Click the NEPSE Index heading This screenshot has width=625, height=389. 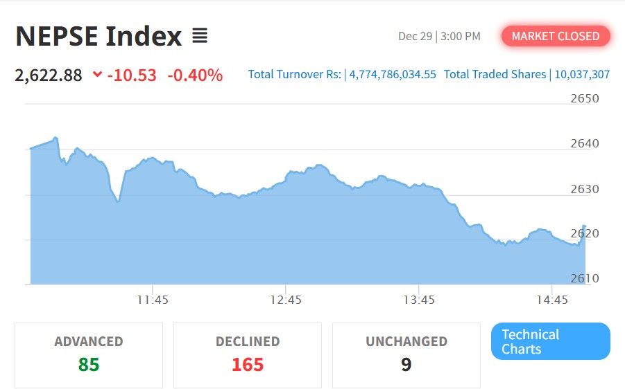click(x=99, y=36)
